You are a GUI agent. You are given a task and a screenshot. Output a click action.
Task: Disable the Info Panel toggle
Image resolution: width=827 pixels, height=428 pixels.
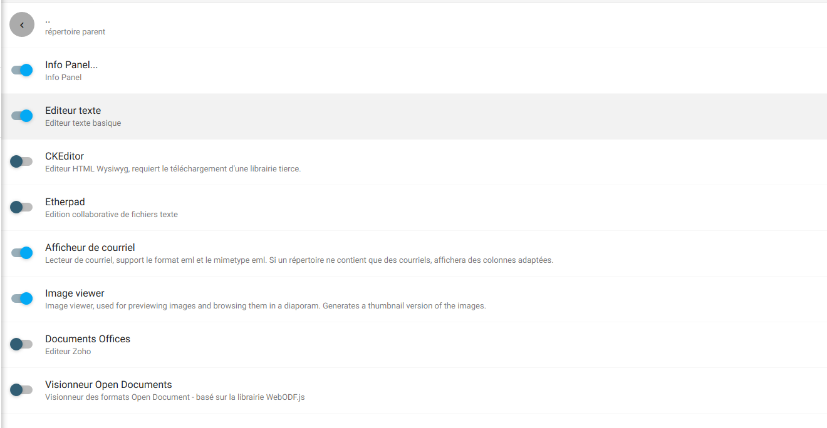[x=22, y=70]
